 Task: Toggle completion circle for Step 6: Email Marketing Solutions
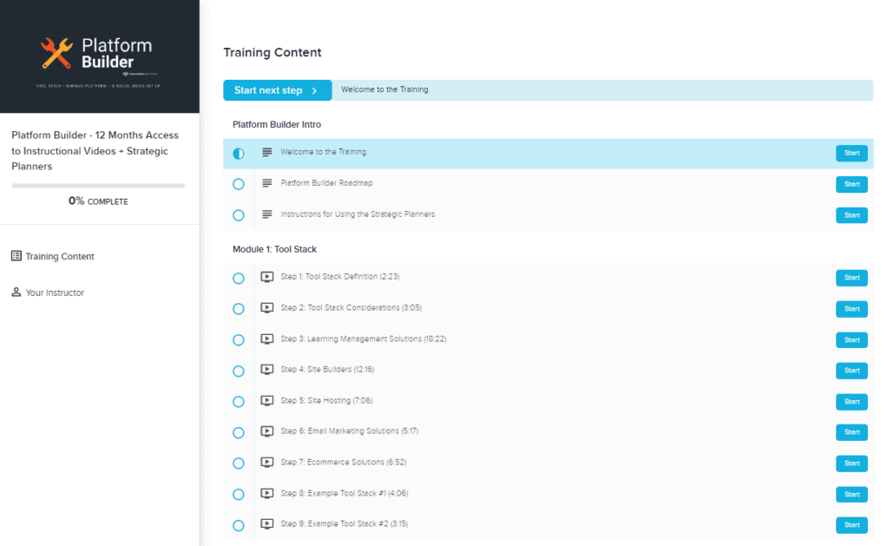pos(239,432)
